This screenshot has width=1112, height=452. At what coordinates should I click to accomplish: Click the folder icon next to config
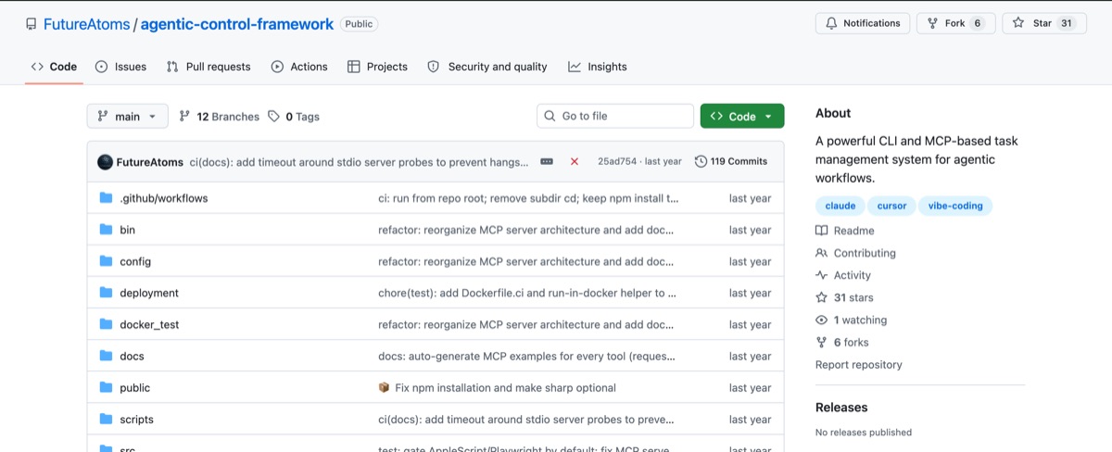(x=106, y=261)
